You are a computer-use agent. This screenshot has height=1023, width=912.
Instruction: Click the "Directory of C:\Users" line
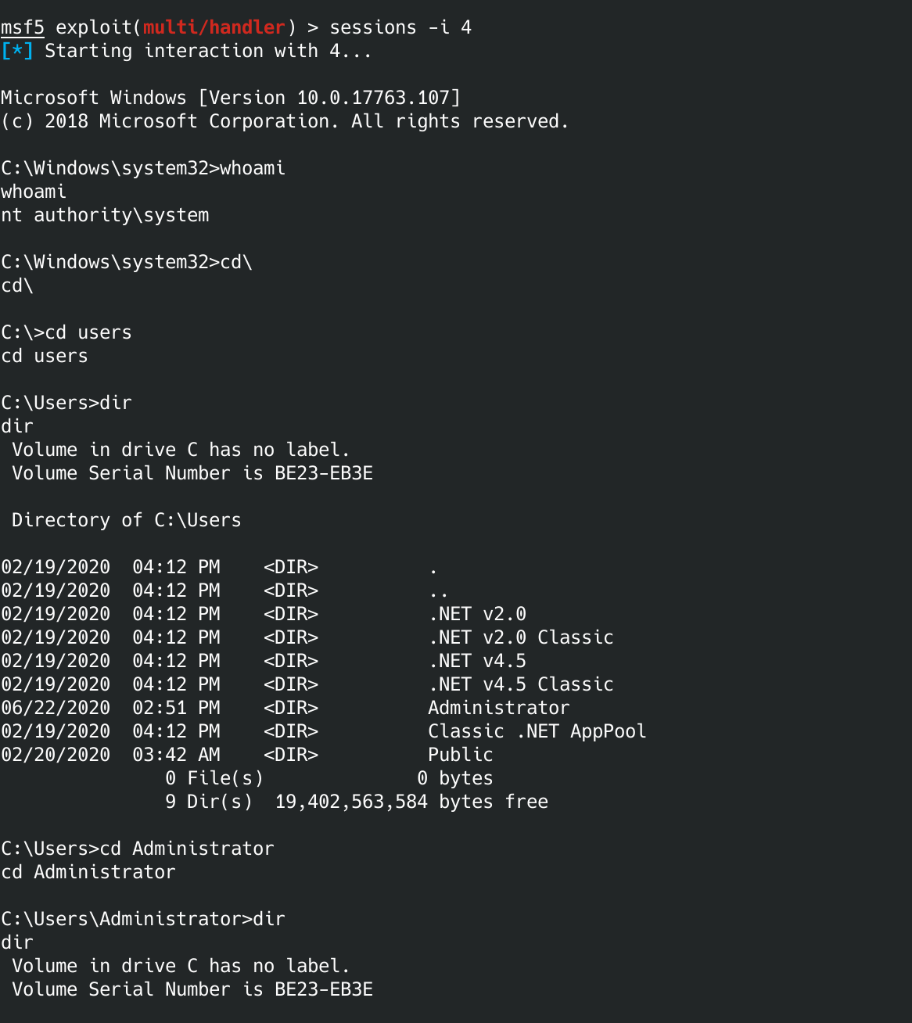tap(126, 520)
